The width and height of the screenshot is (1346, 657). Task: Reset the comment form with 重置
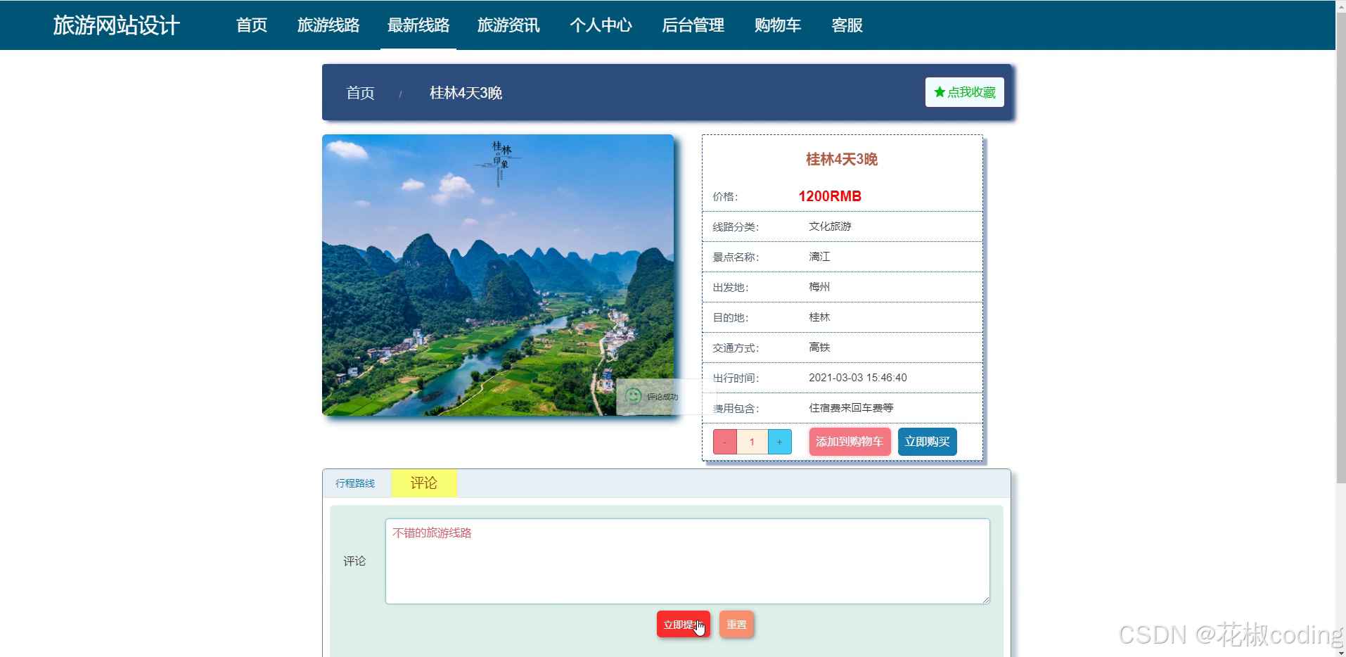point(735,623)
